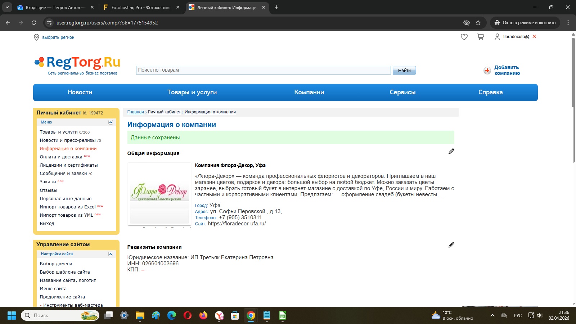Viewport: 576px width, 324px height.
Task: Open the Сервисы navigation menu
Action: coord(402,93)
